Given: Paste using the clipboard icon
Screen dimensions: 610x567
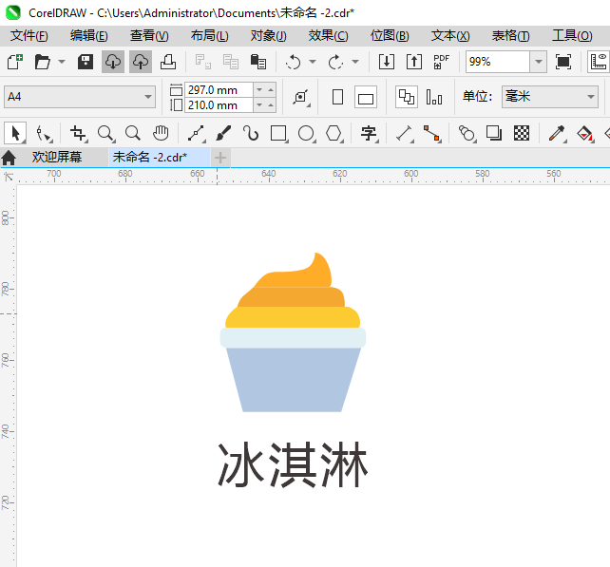Looking at the screenshot, I should coord(258,62).
